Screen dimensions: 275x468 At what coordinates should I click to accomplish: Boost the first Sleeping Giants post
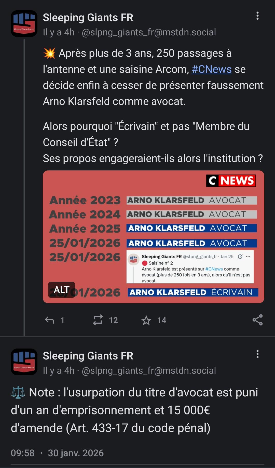(98, 320)
